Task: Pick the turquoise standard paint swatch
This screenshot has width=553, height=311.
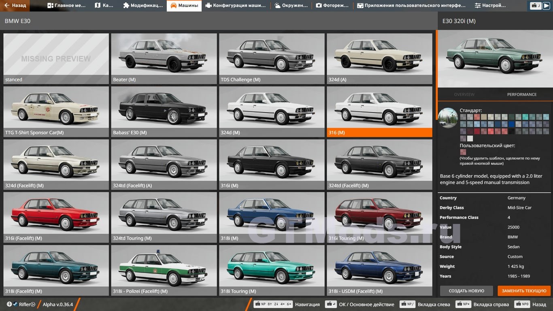Action: click(x=525, y=117)
